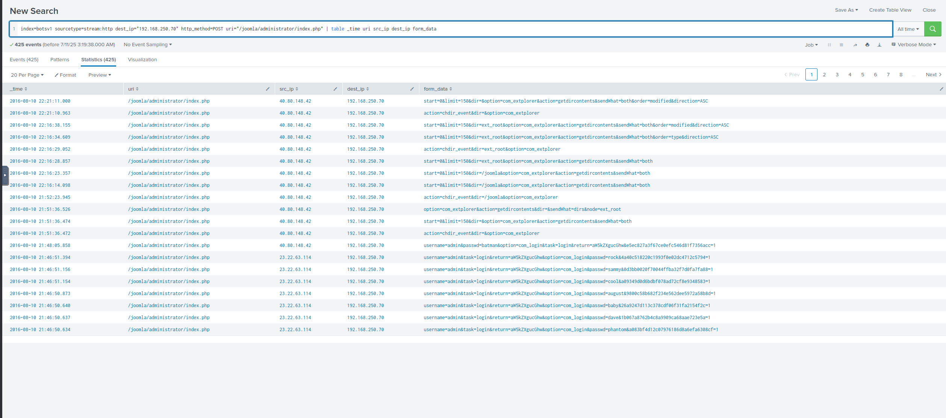Go to results page 3
This screenshot has width=946, height=418.
point(837,75)
